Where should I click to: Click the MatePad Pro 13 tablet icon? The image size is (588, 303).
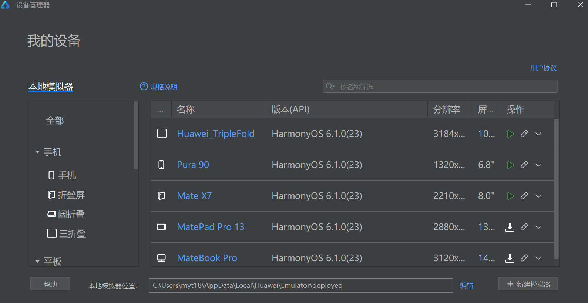click(161, 227)
